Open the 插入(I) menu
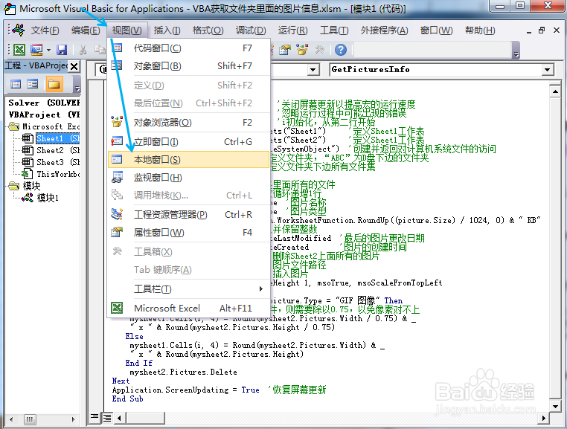Viewport: 567px width, 429px height. [167, 30]
